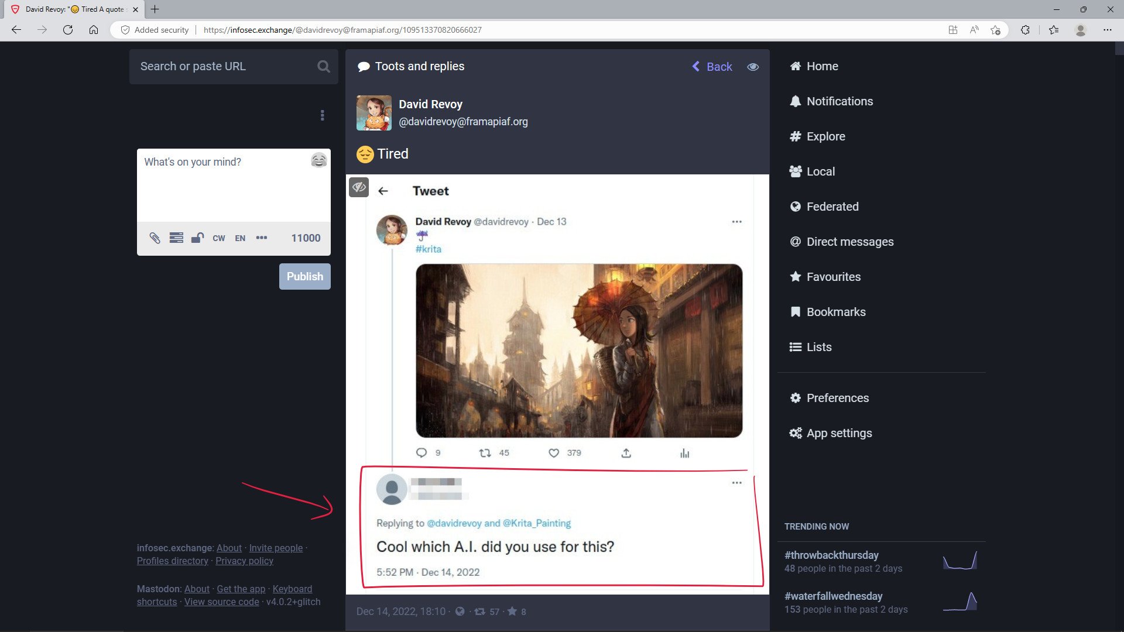
Task: Open Direct messages
Action: point(841,242)
